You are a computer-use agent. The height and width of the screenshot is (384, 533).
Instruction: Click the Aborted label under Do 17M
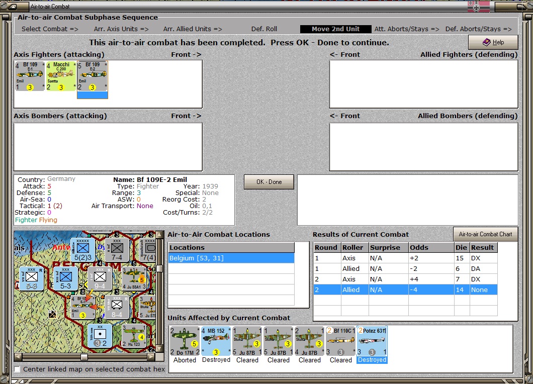[185, 360]
